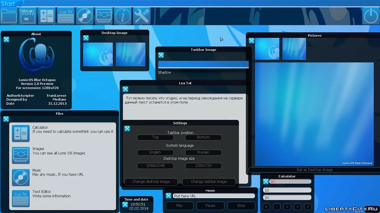Open Settings via the wrench icon
380x213 pixels.
coord(142,15)
